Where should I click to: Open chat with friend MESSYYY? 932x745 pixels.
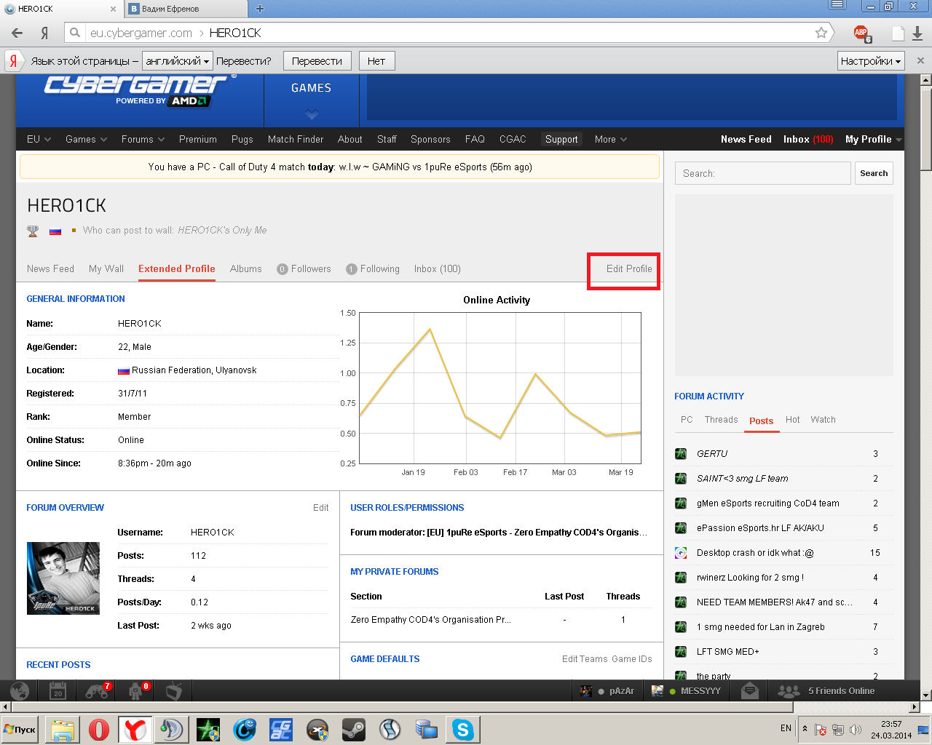(x=686, y=691)
